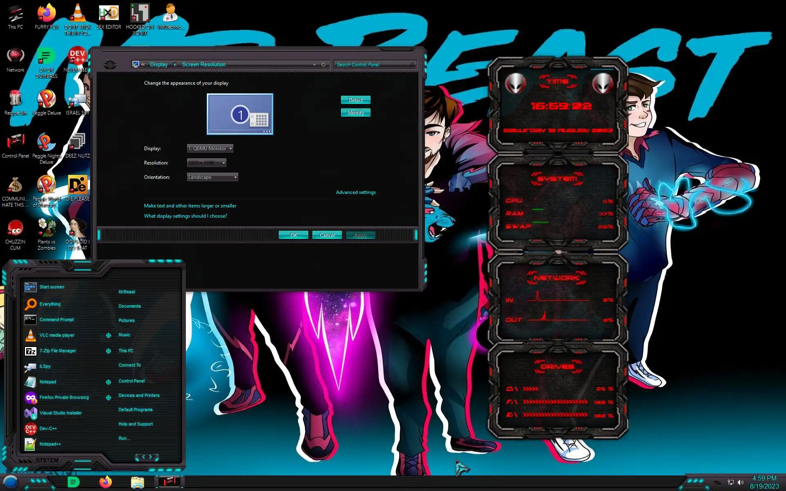
Task: Choose Devices and Printers menu item
Action: pos(139,395)
